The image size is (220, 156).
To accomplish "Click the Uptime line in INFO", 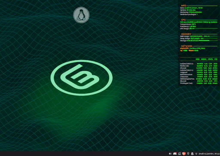I will click(188, 10).
